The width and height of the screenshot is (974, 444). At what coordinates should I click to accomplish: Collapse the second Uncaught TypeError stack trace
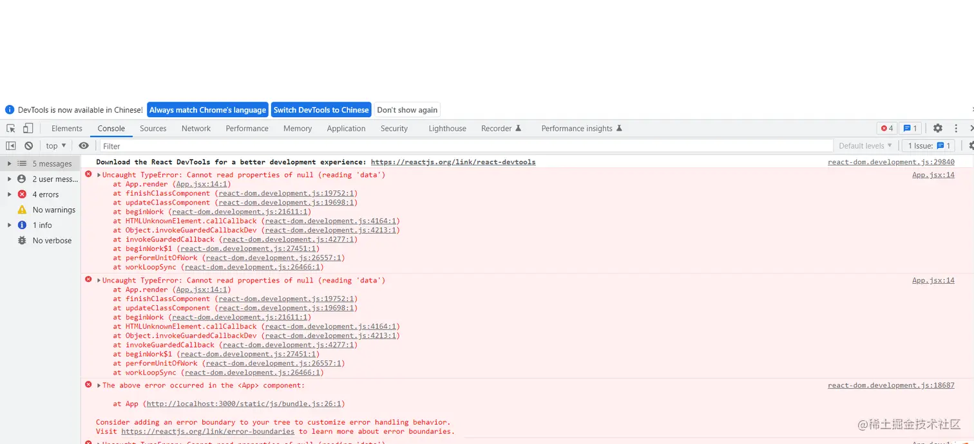pos(99,281)
